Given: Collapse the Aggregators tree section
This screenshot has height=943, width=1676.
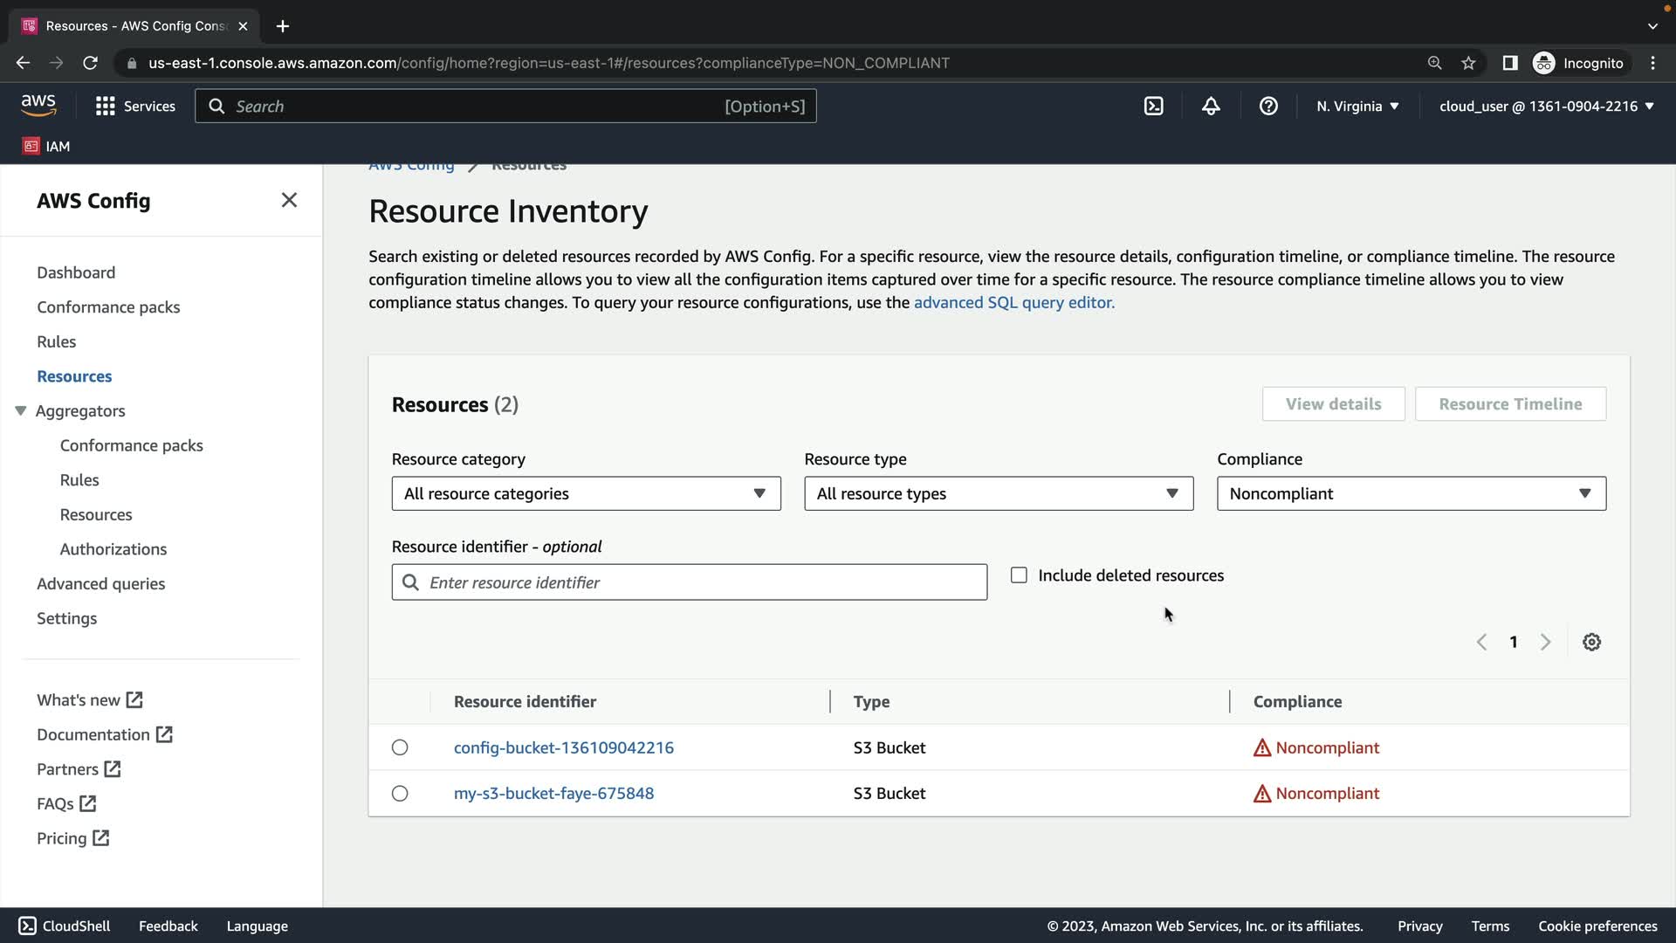Looking at the screenshot, I should point(21,410).
